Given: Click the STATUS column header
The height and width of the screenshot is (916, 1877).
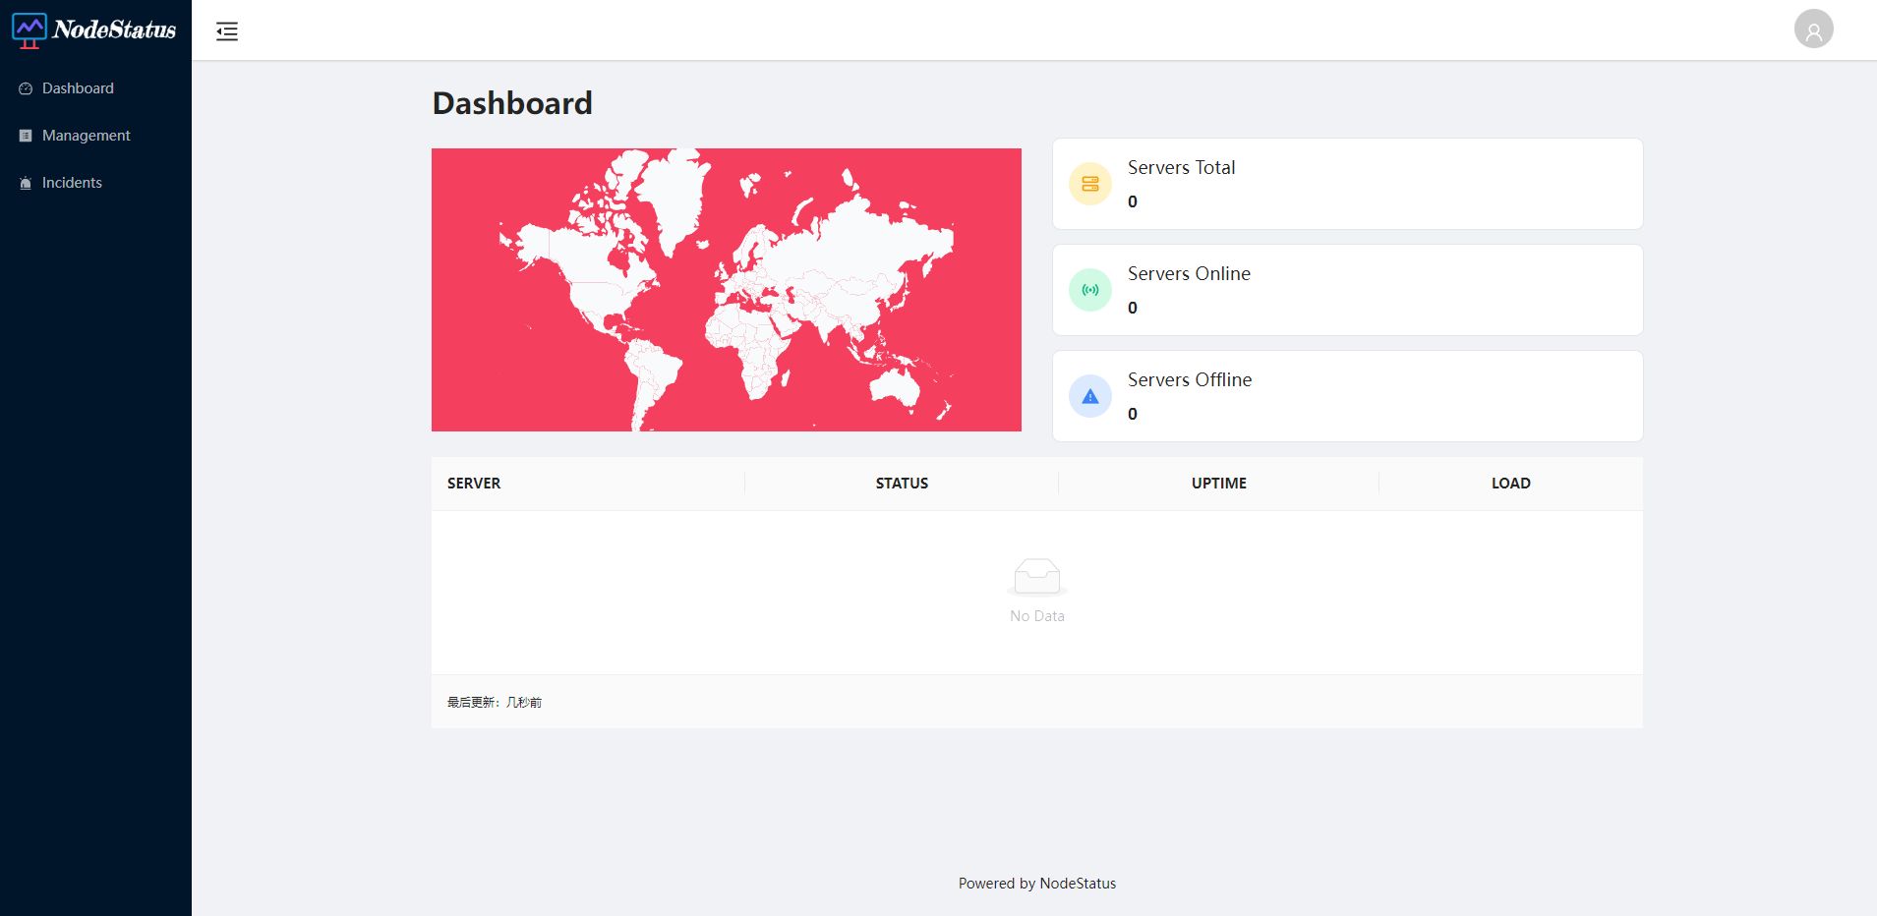Looking at the screenshot, I should coord(902,484).
